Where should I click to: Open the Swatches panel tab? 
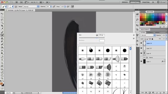150,11
